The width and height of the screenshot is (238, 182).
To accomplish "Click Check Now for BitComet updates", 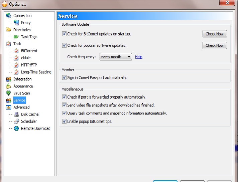I will [x=215, y=34].
